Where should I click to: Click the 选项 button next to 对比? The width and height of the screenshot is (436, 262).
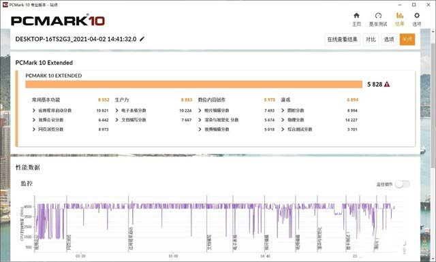click(389, 39)
